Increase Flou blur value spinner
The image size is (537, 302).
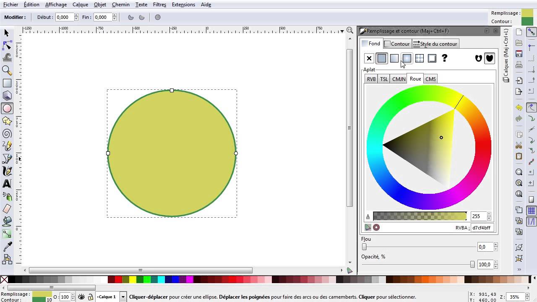click(x=495, y=245)
